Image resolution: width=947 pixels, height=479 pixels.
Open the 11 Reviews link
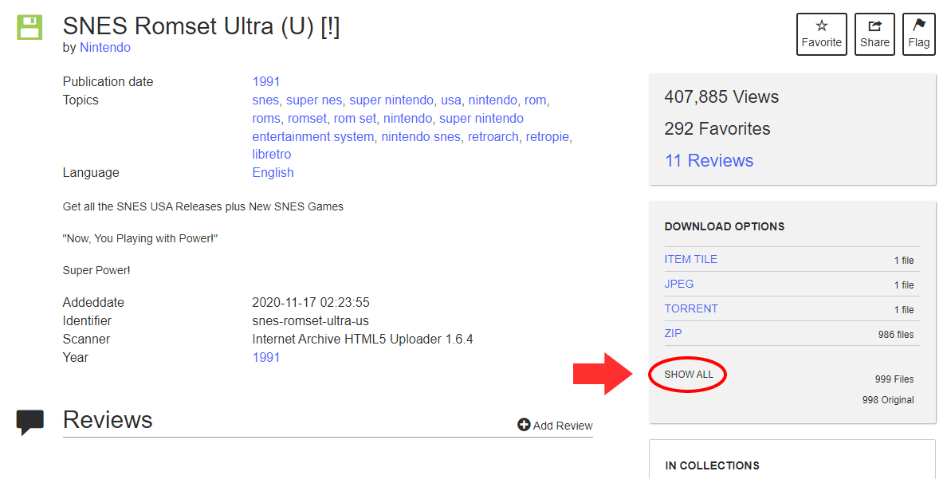pyautogui.click(x=709, y=161)
